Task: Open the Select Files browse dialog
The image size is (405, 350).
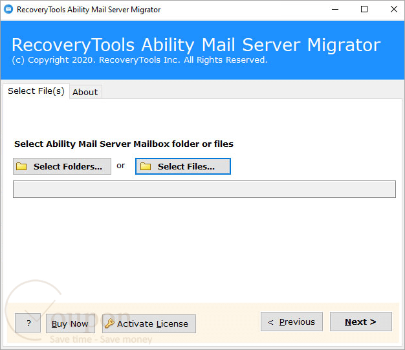Action: [x=183, y=166]
